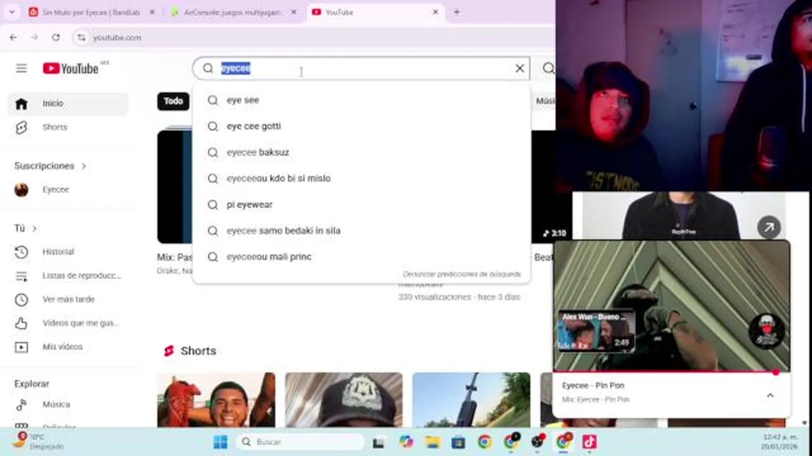Screen dimensions: 812x456
Task: Open the browser tab search dropdown
Action: [x=11, y=12]
